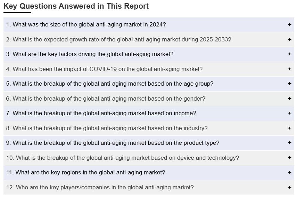The height and width of the screenshot is (197, 297).
Task: Open the key factors driving market question
Action: tap(90, 54)
